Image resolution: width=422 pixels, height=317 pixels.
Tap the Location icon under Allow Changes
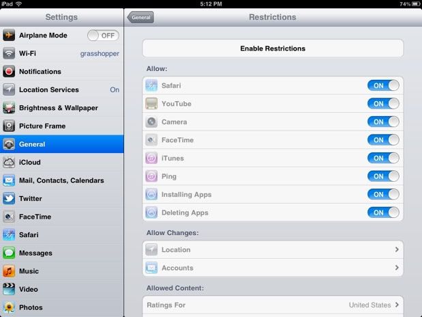[x=151, y=249]
